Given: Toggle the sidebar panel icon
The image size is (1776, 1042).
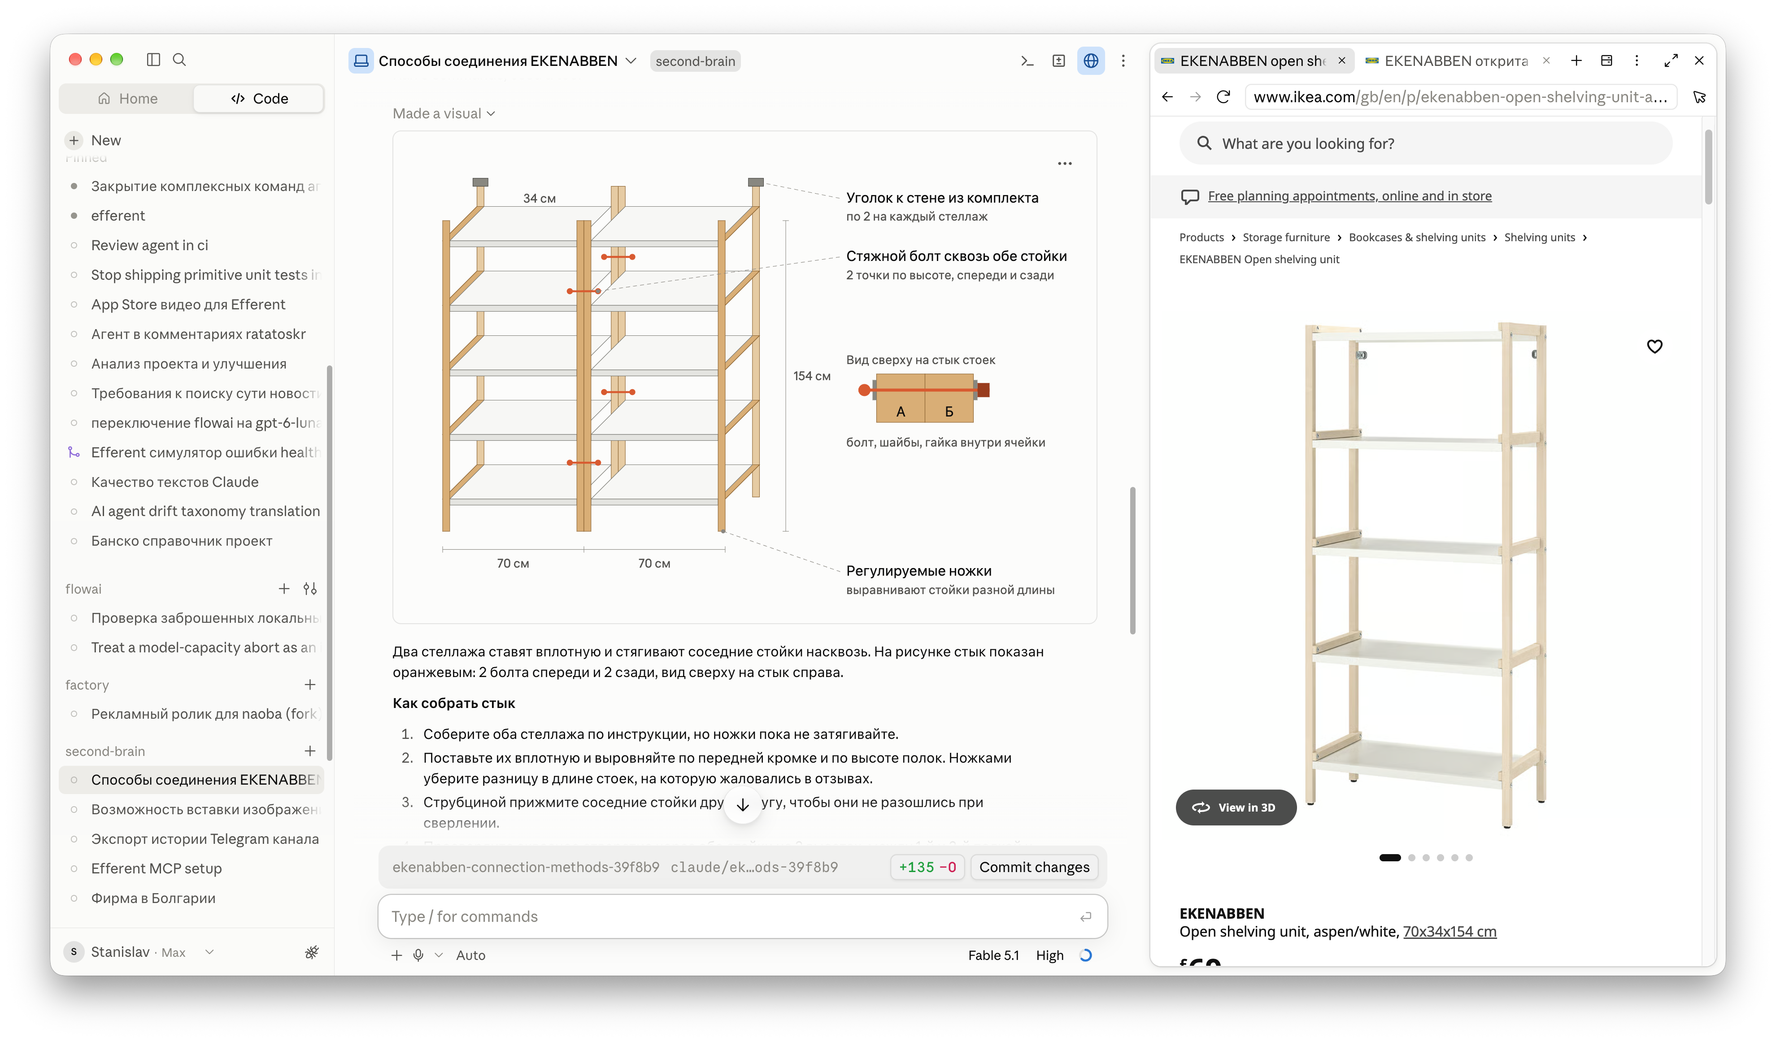Looking at the screenshot, I should [x=153, y=60].
